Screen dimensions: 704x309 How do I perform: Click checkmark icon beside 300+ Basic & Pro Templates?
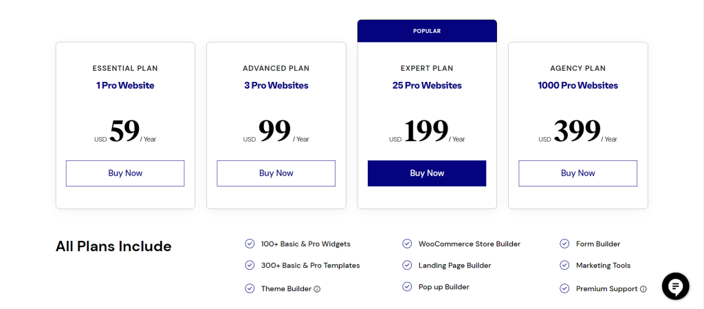pyautogui.click(x=249, y=266)
